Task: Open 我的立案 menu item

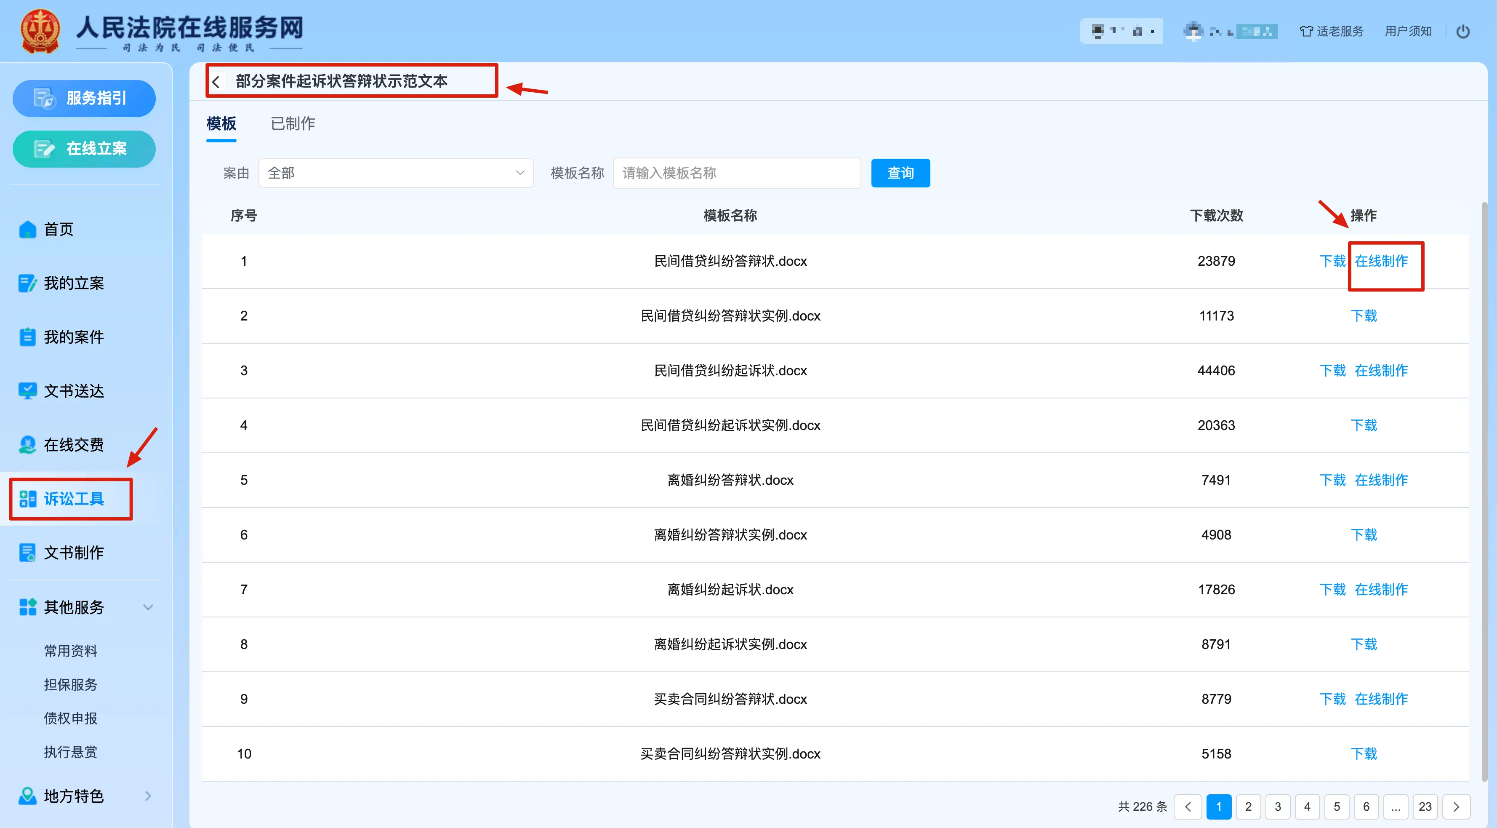Action: (x=73, y=283)
